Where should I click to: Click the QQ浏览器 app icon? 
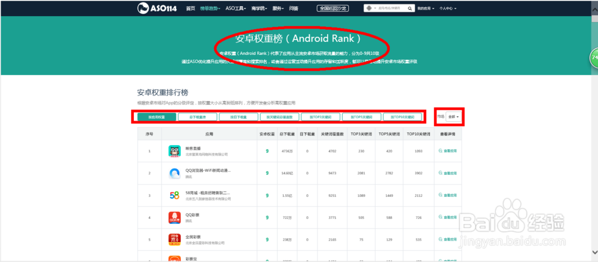pos(174,173)
